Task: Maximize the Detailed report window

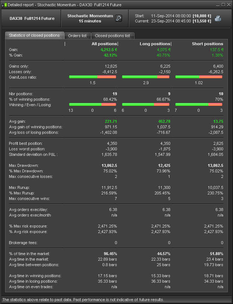Action: (223, 5)
